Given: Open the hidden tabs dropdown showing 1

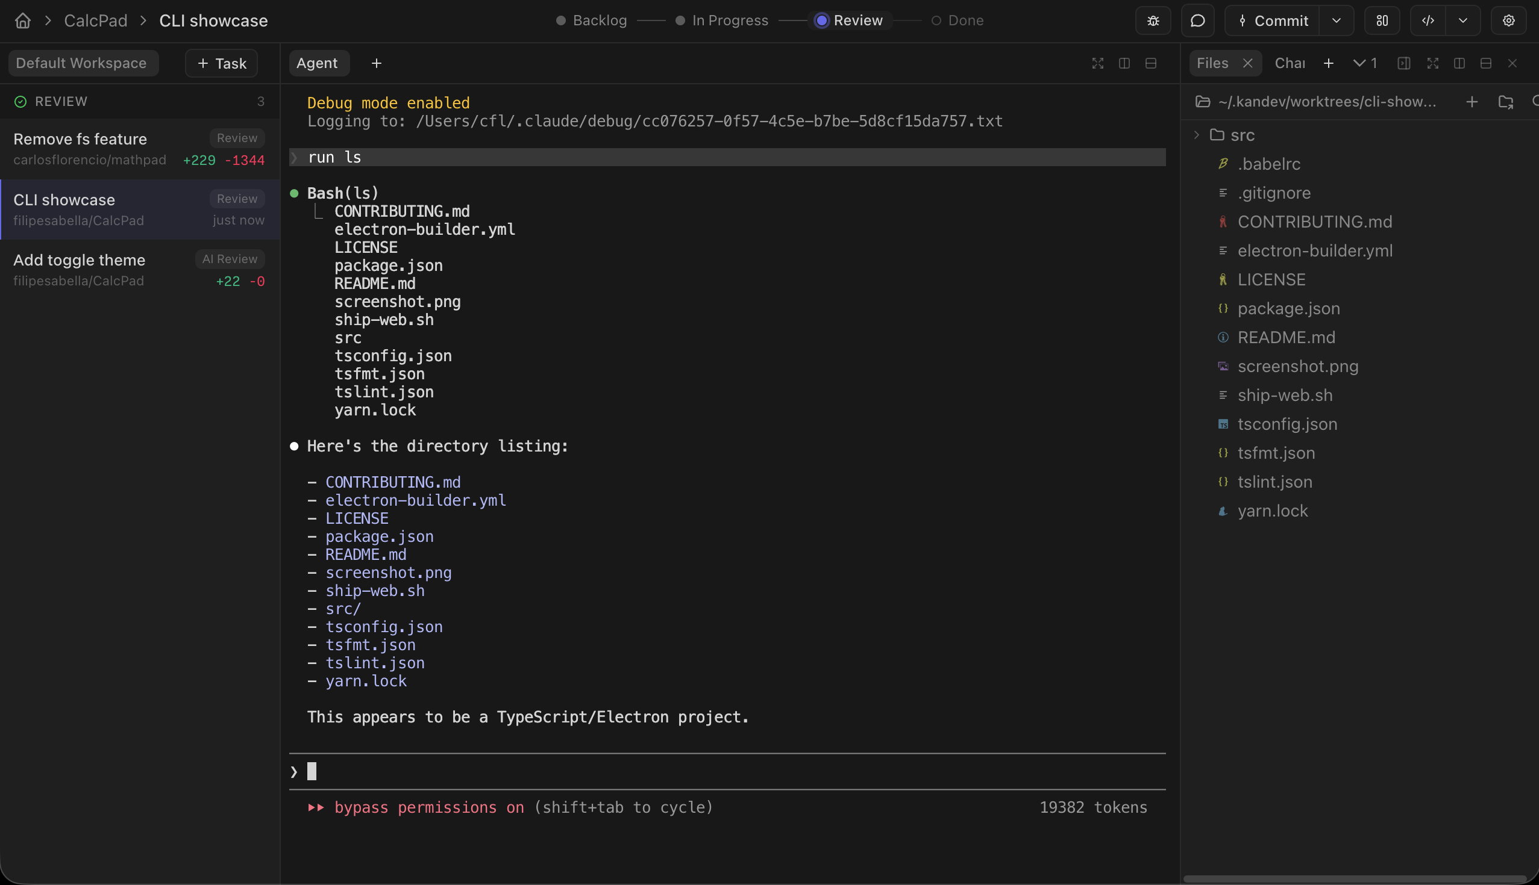Looking at the screenshot, I should (1365, 63).
